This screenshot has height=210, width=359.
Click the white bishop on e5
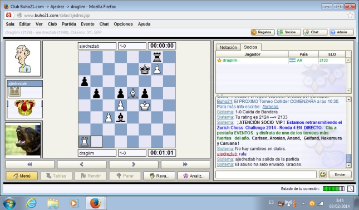point(133,93)
